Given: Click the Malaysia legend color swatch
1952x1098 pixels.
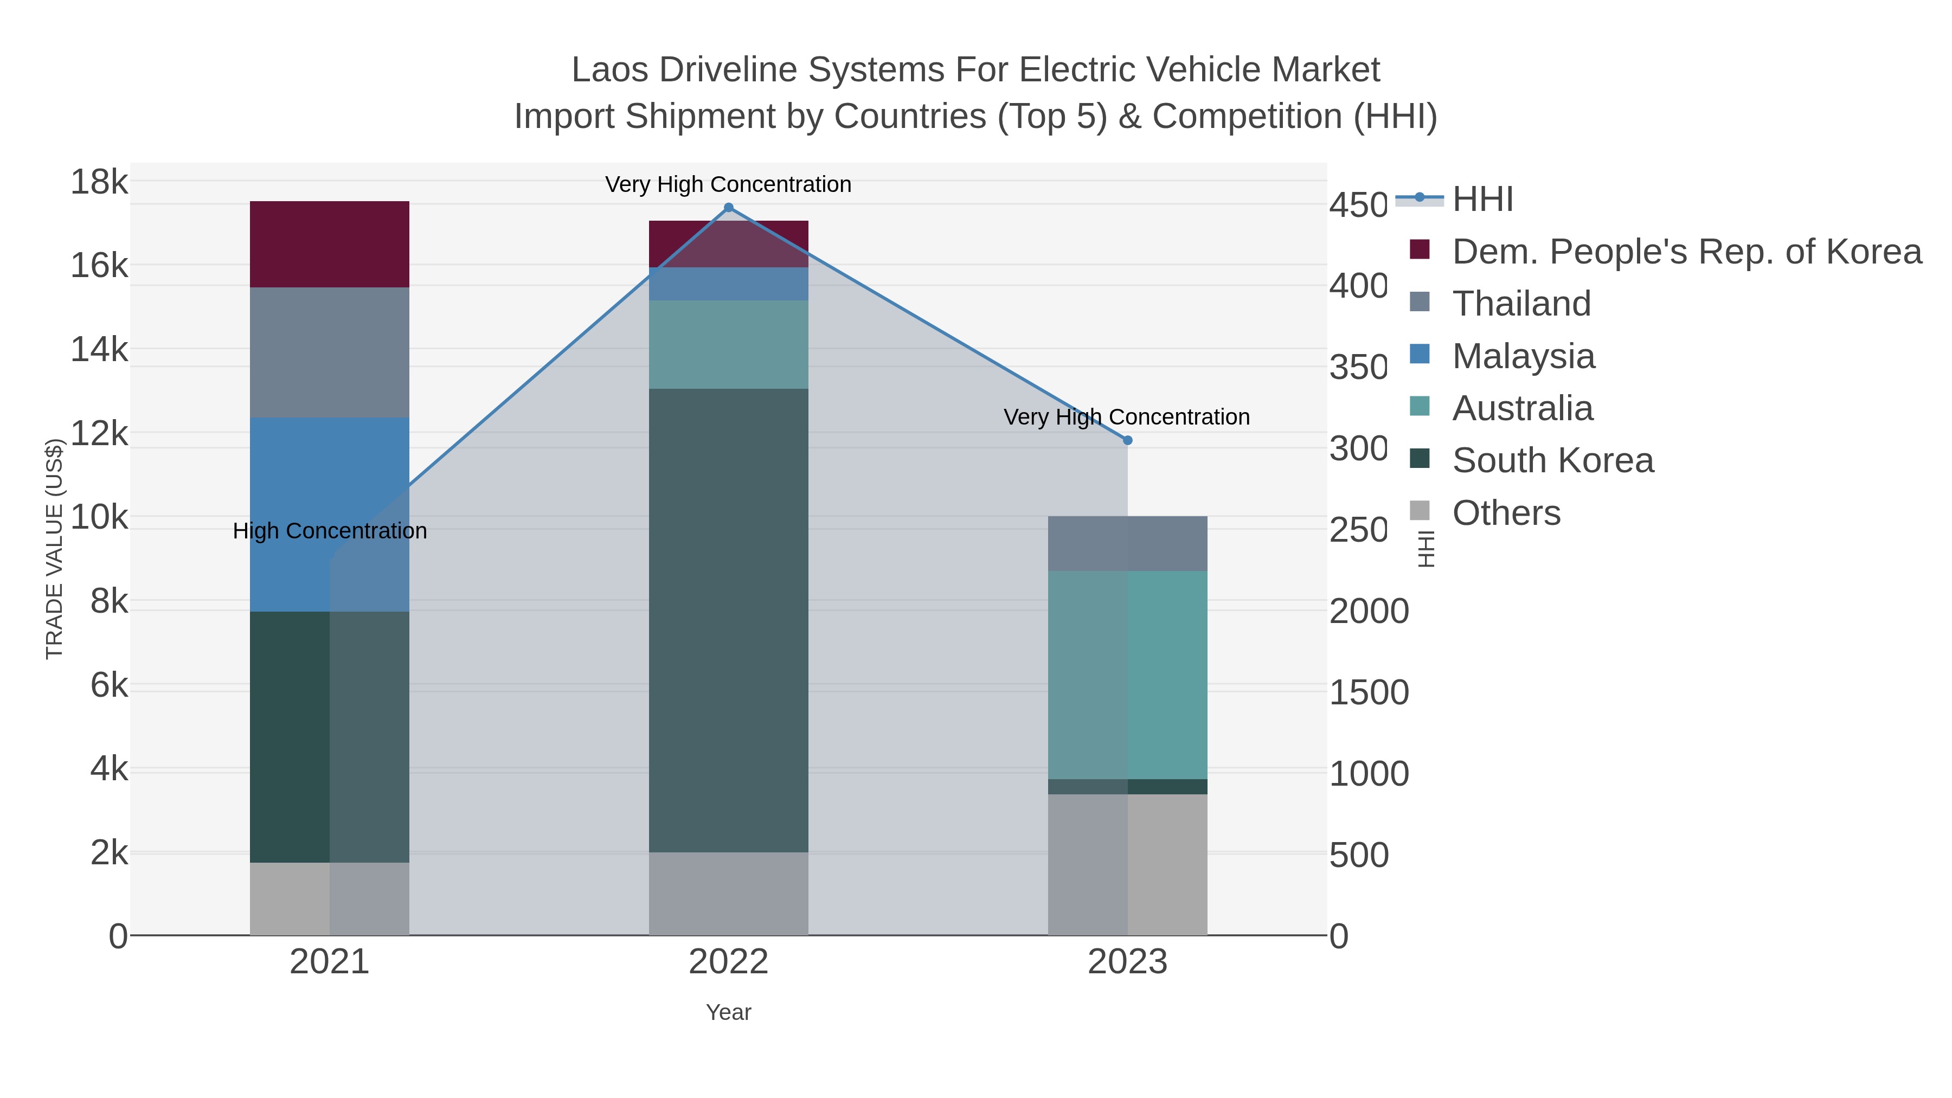Looking at the screenshot, I should [x=1420, y=354].
